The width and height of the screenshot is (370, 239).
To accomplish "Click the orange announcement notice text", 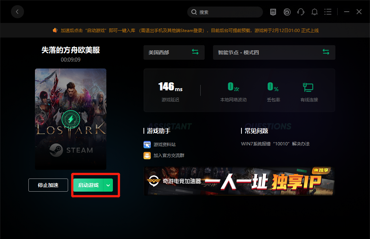I will click(x=189, y=31).
